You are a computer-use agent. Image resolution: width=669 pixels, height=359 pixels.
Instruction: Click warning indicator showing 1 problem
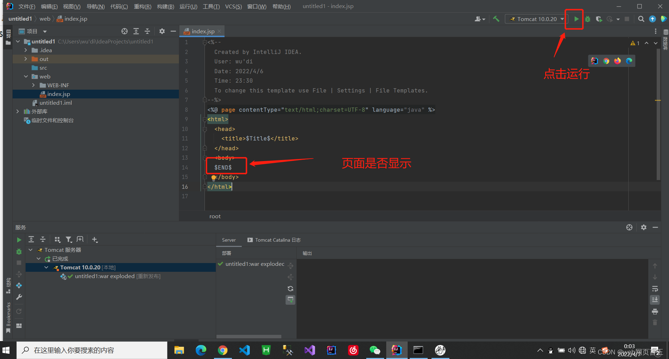tap(635, 43)
